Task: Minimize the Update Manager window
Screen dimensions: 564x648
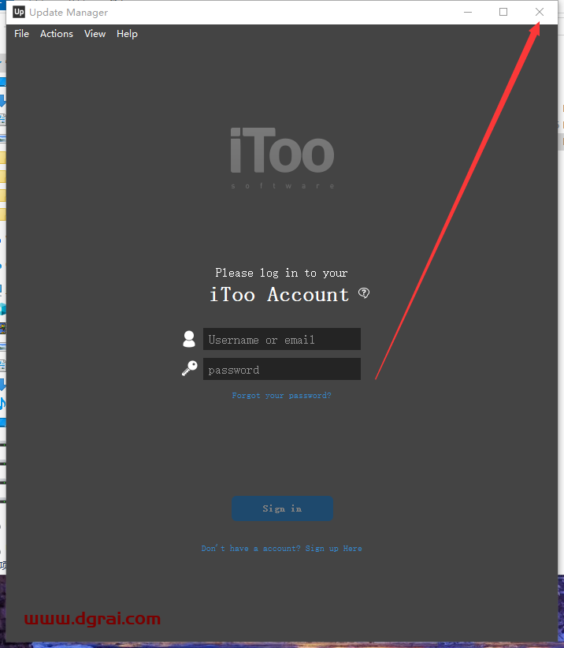Action: (x=468, y=12)
